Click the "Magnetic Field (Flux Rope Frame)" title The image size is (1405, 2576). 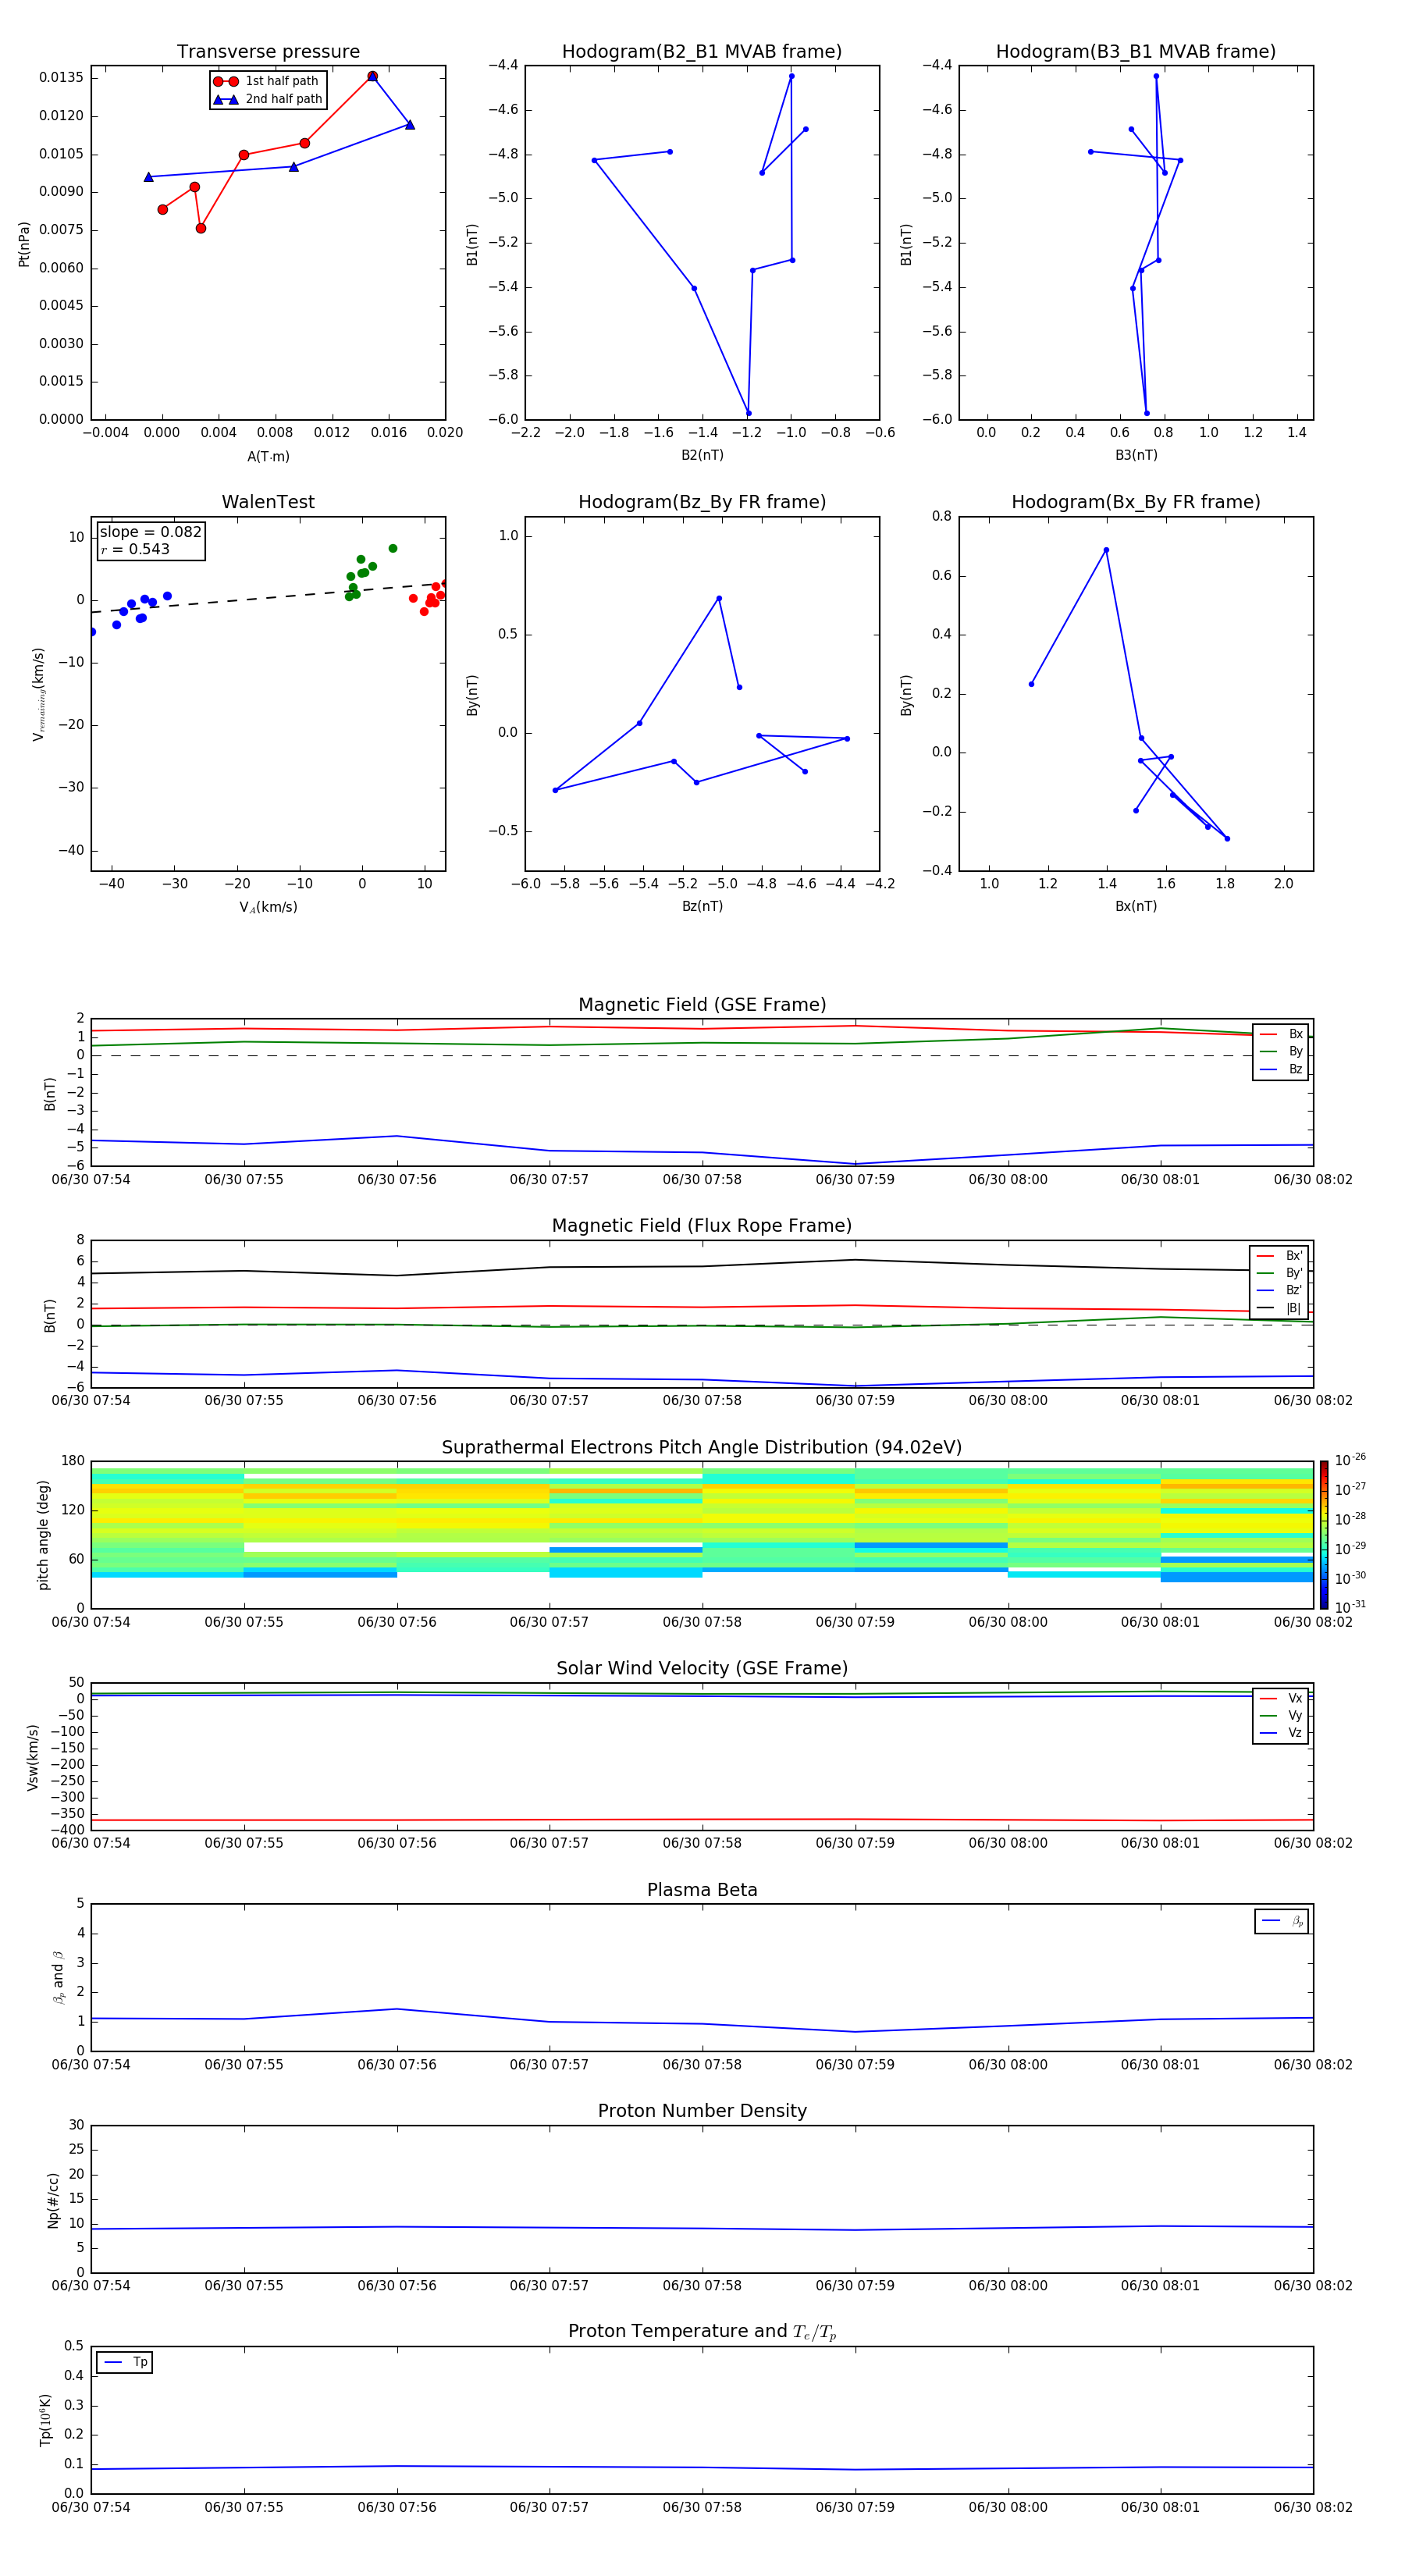[702, 1226]
